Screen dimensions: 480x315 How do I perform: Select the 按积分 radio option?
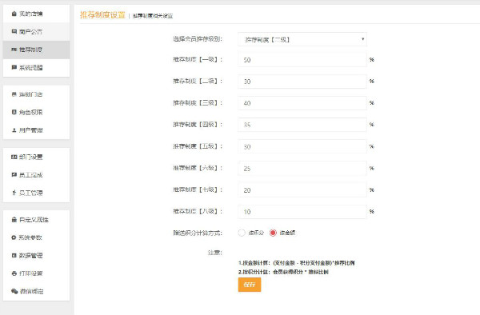(x=242, y=233)
